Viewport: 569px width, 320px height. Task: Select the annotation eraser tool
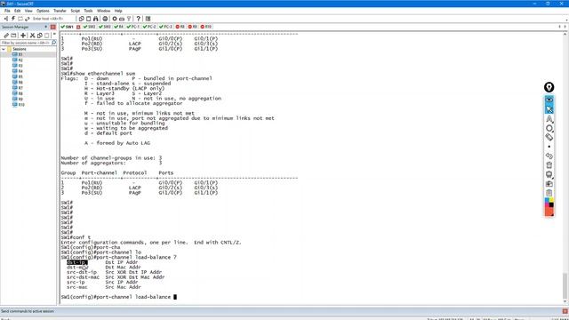coord(549,137)
